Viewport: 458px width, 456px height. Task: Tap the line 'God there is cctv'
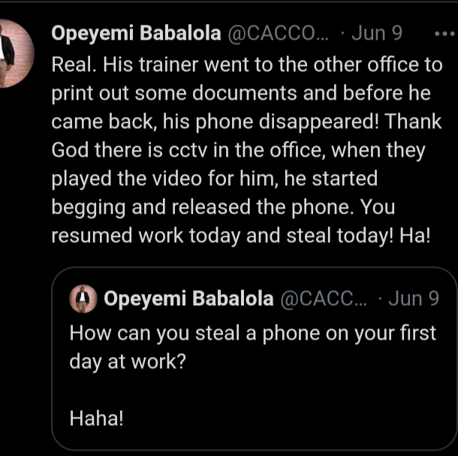[238, 151]
